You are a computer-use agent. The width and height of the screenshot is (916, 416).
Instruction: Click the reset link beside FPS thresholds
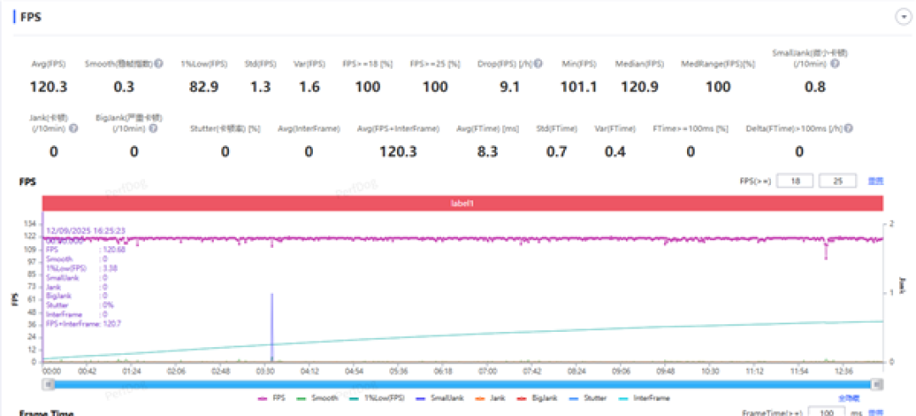click(x=875, y=182)
